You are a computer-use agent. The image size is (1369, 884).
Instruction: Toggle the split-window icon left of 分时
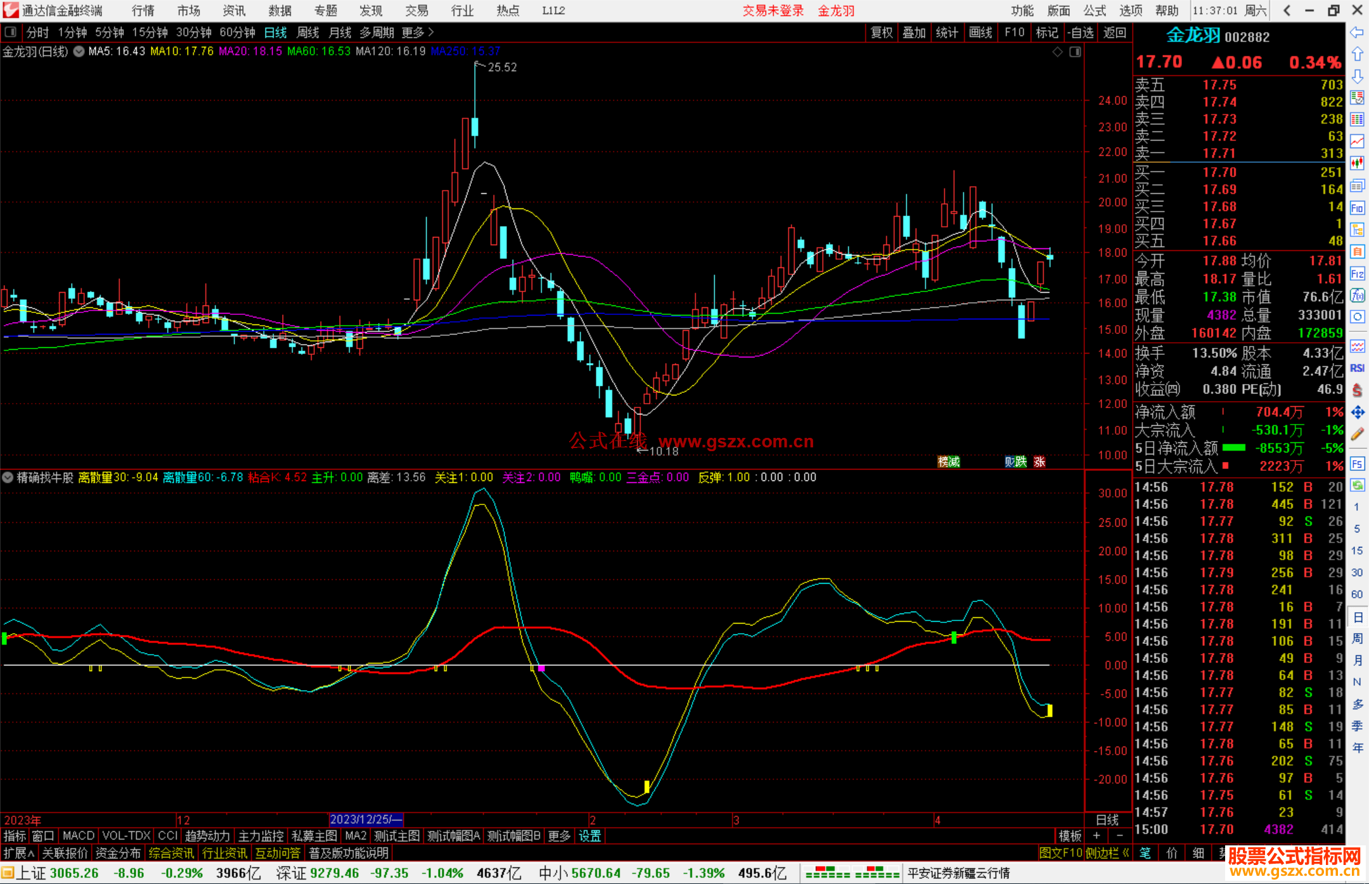[x=10, y=32]
